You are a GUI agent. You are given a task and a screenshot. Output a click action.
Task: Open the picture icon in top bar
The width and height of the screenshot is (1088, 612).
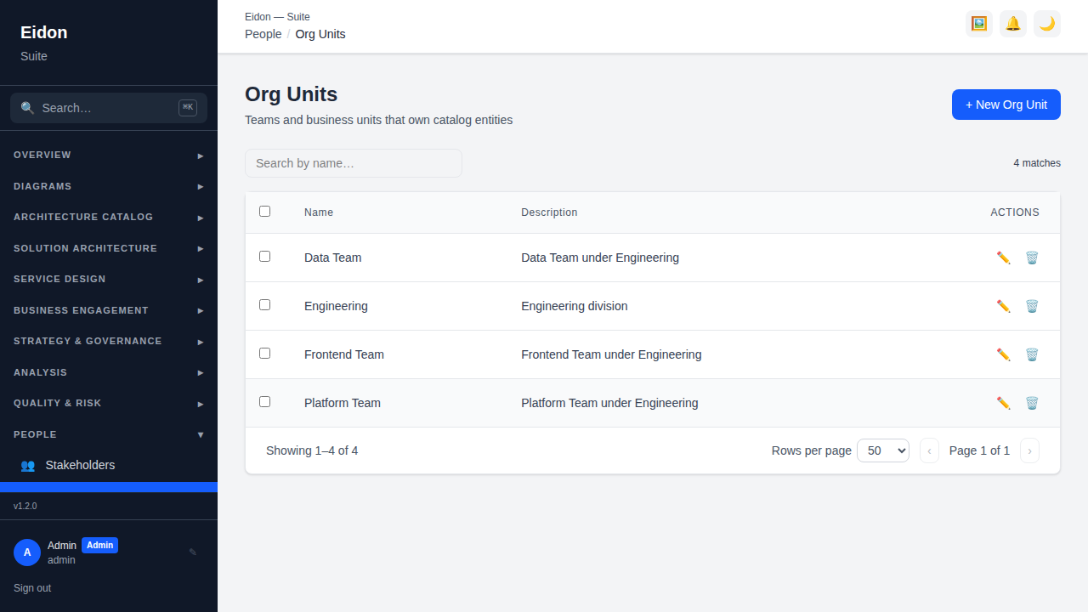click(x=979, y=24)
